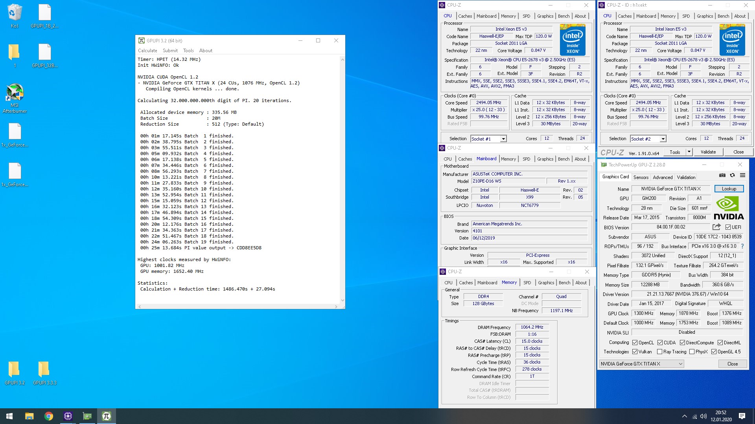The width and height of the screenshot is (755, 424).
Task: Click the GPU Name field in GPU-Z
Action: (x=670, y=189)
